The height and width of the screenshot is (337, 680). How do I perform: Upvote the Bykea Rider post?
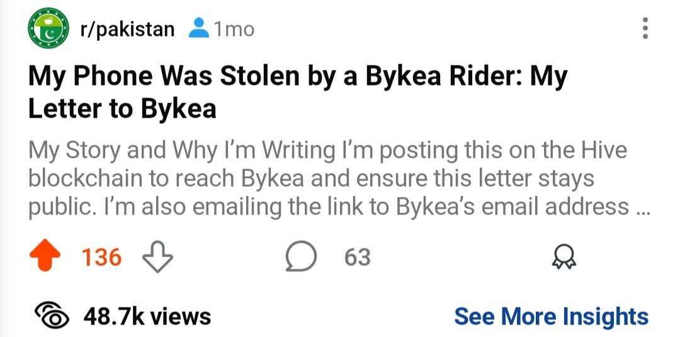[45, 257]
